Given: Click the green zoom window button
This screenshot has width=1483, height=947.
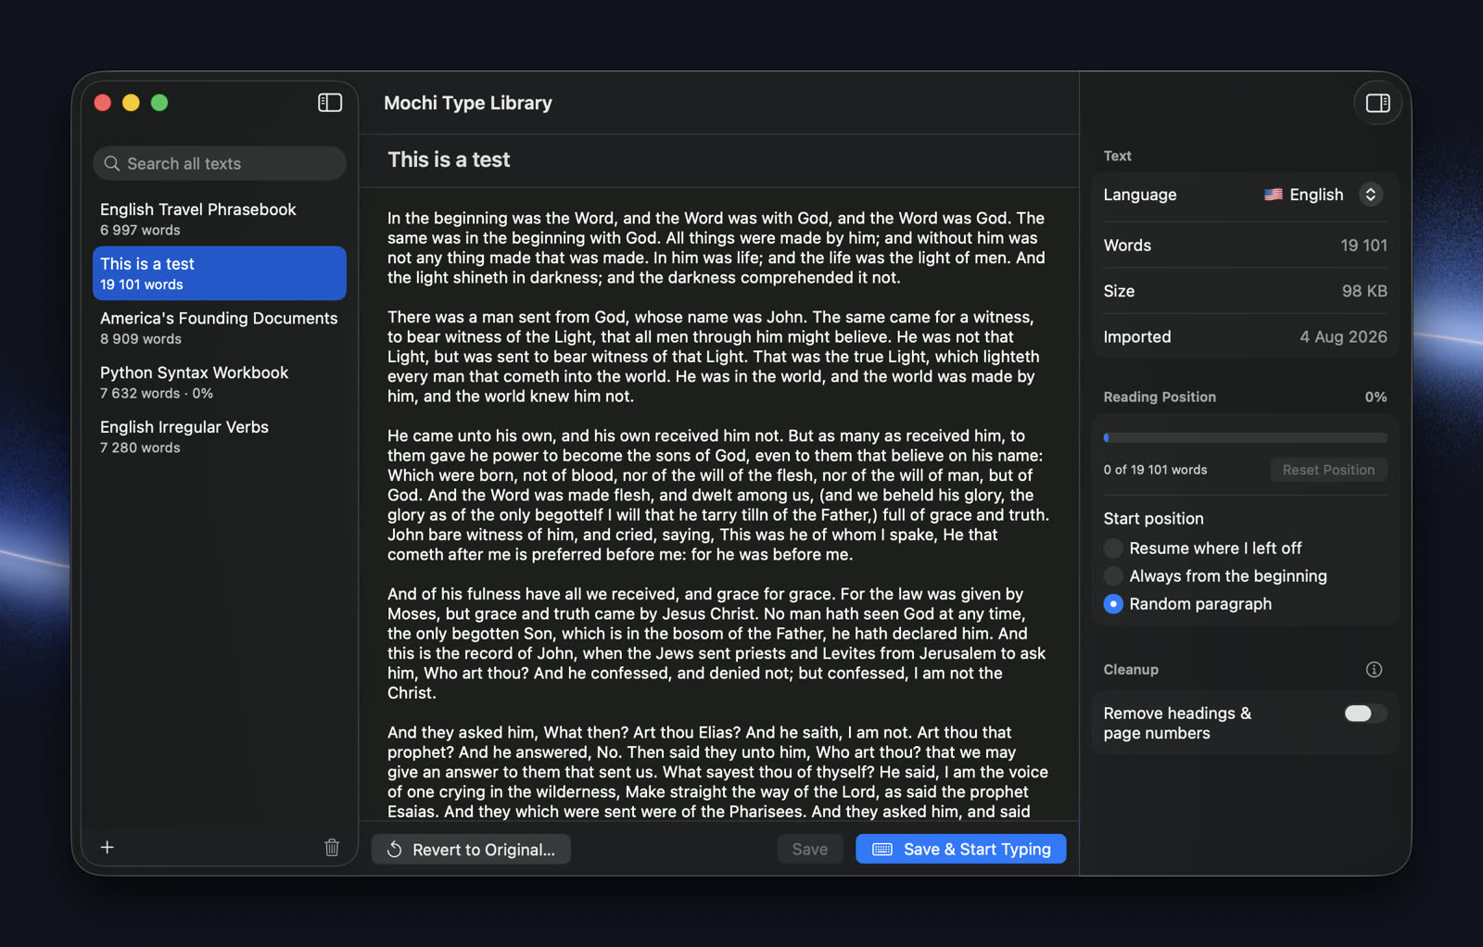Looking at the screenshot, I should tap(159, 103).
